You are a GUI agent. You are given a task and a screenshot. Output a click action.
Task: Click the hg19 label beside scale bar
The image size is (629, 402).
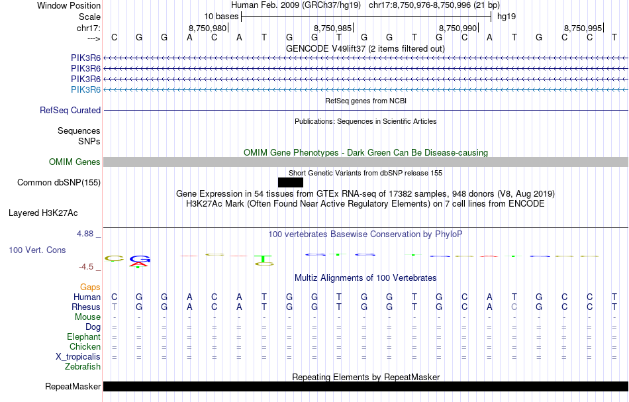coord(507,17)
